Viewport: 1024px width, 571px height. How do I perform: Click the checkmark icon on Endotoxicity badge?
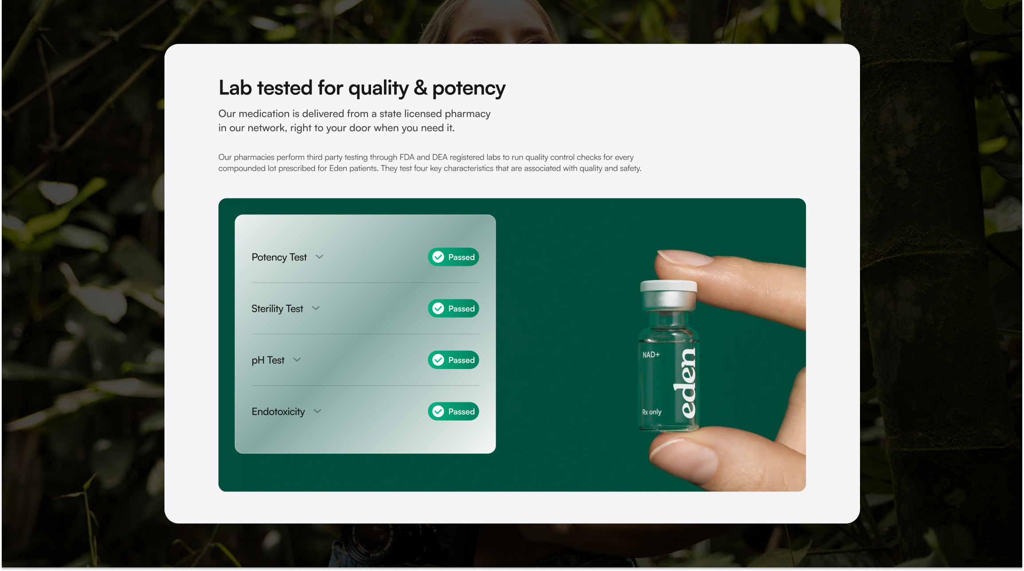click(x=438, y=411)
